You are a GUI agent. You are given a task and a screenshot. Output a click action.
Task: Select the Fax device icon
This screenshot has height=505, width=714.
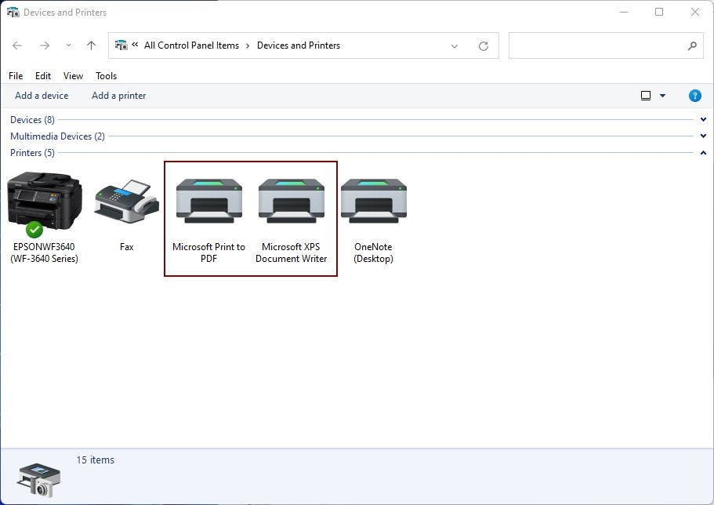[127, 201]
